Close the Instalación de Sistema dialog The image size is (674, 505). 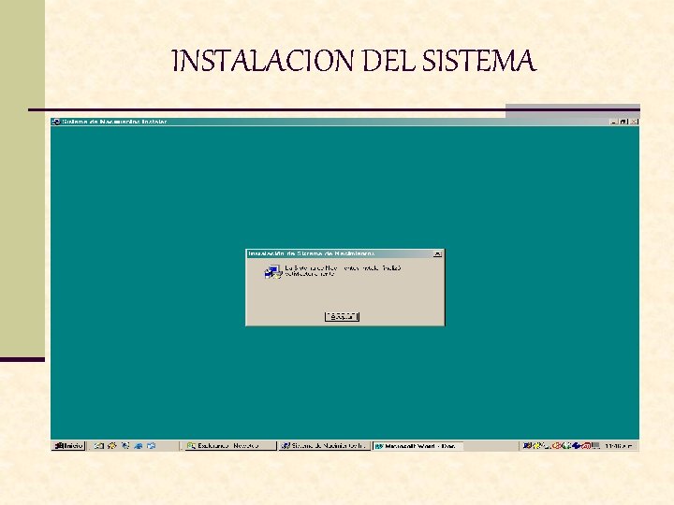point(437,253)
